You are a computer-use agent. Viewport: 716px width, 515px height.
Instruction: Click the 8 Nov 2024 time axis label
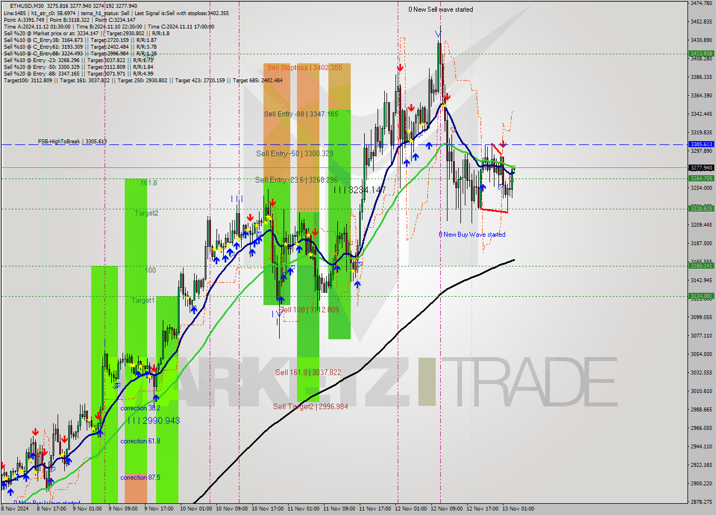13,509
